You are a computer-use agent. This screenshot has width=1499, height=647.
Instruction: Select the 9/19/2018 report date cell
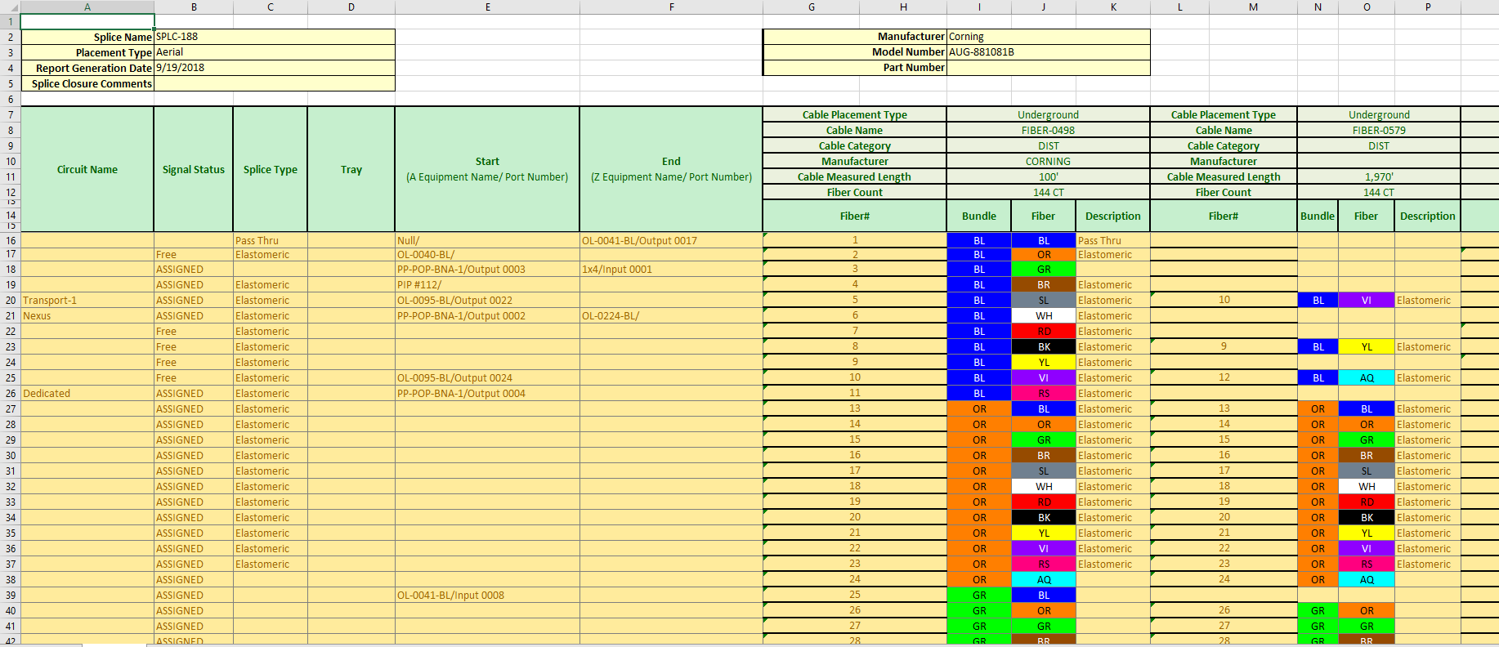274,68
